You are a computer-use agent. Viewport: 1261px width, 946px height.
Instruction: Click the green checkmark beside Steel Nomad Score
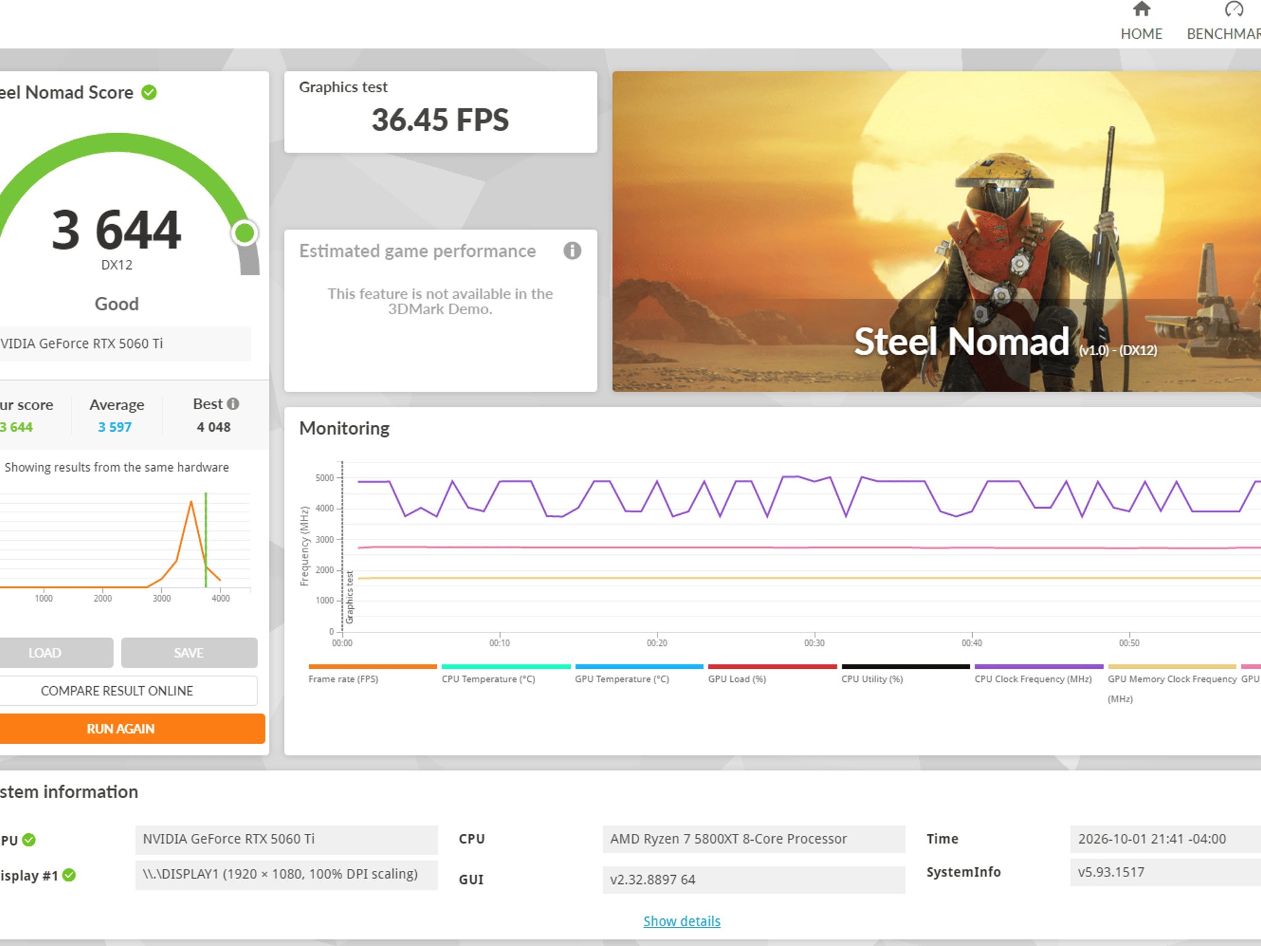pos(149,92)
